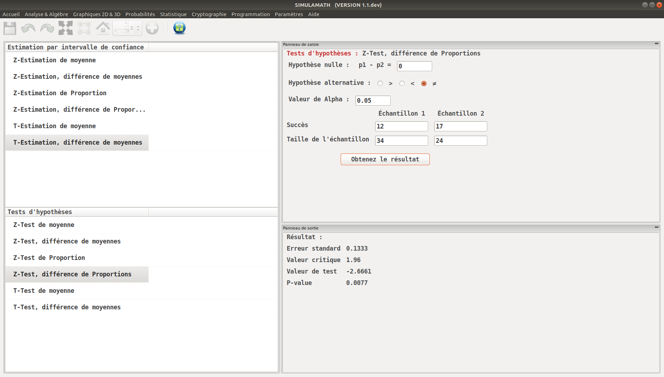Viewport: 664px width, 377px height.
Task: Select Z-Estimation de moyenne
Action: (x=77, y=60)
